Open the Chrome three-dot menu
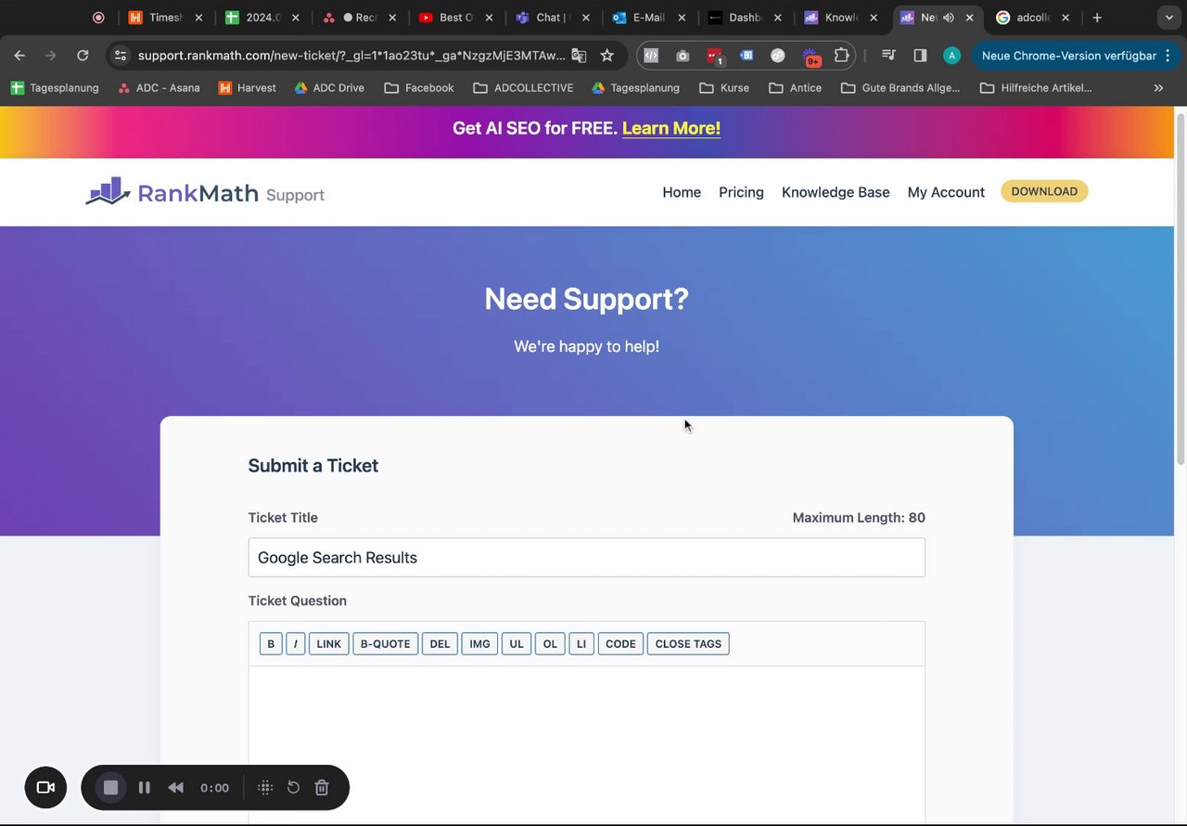1187x826 pixels. pyautogui.click(x=1168, y=56)
